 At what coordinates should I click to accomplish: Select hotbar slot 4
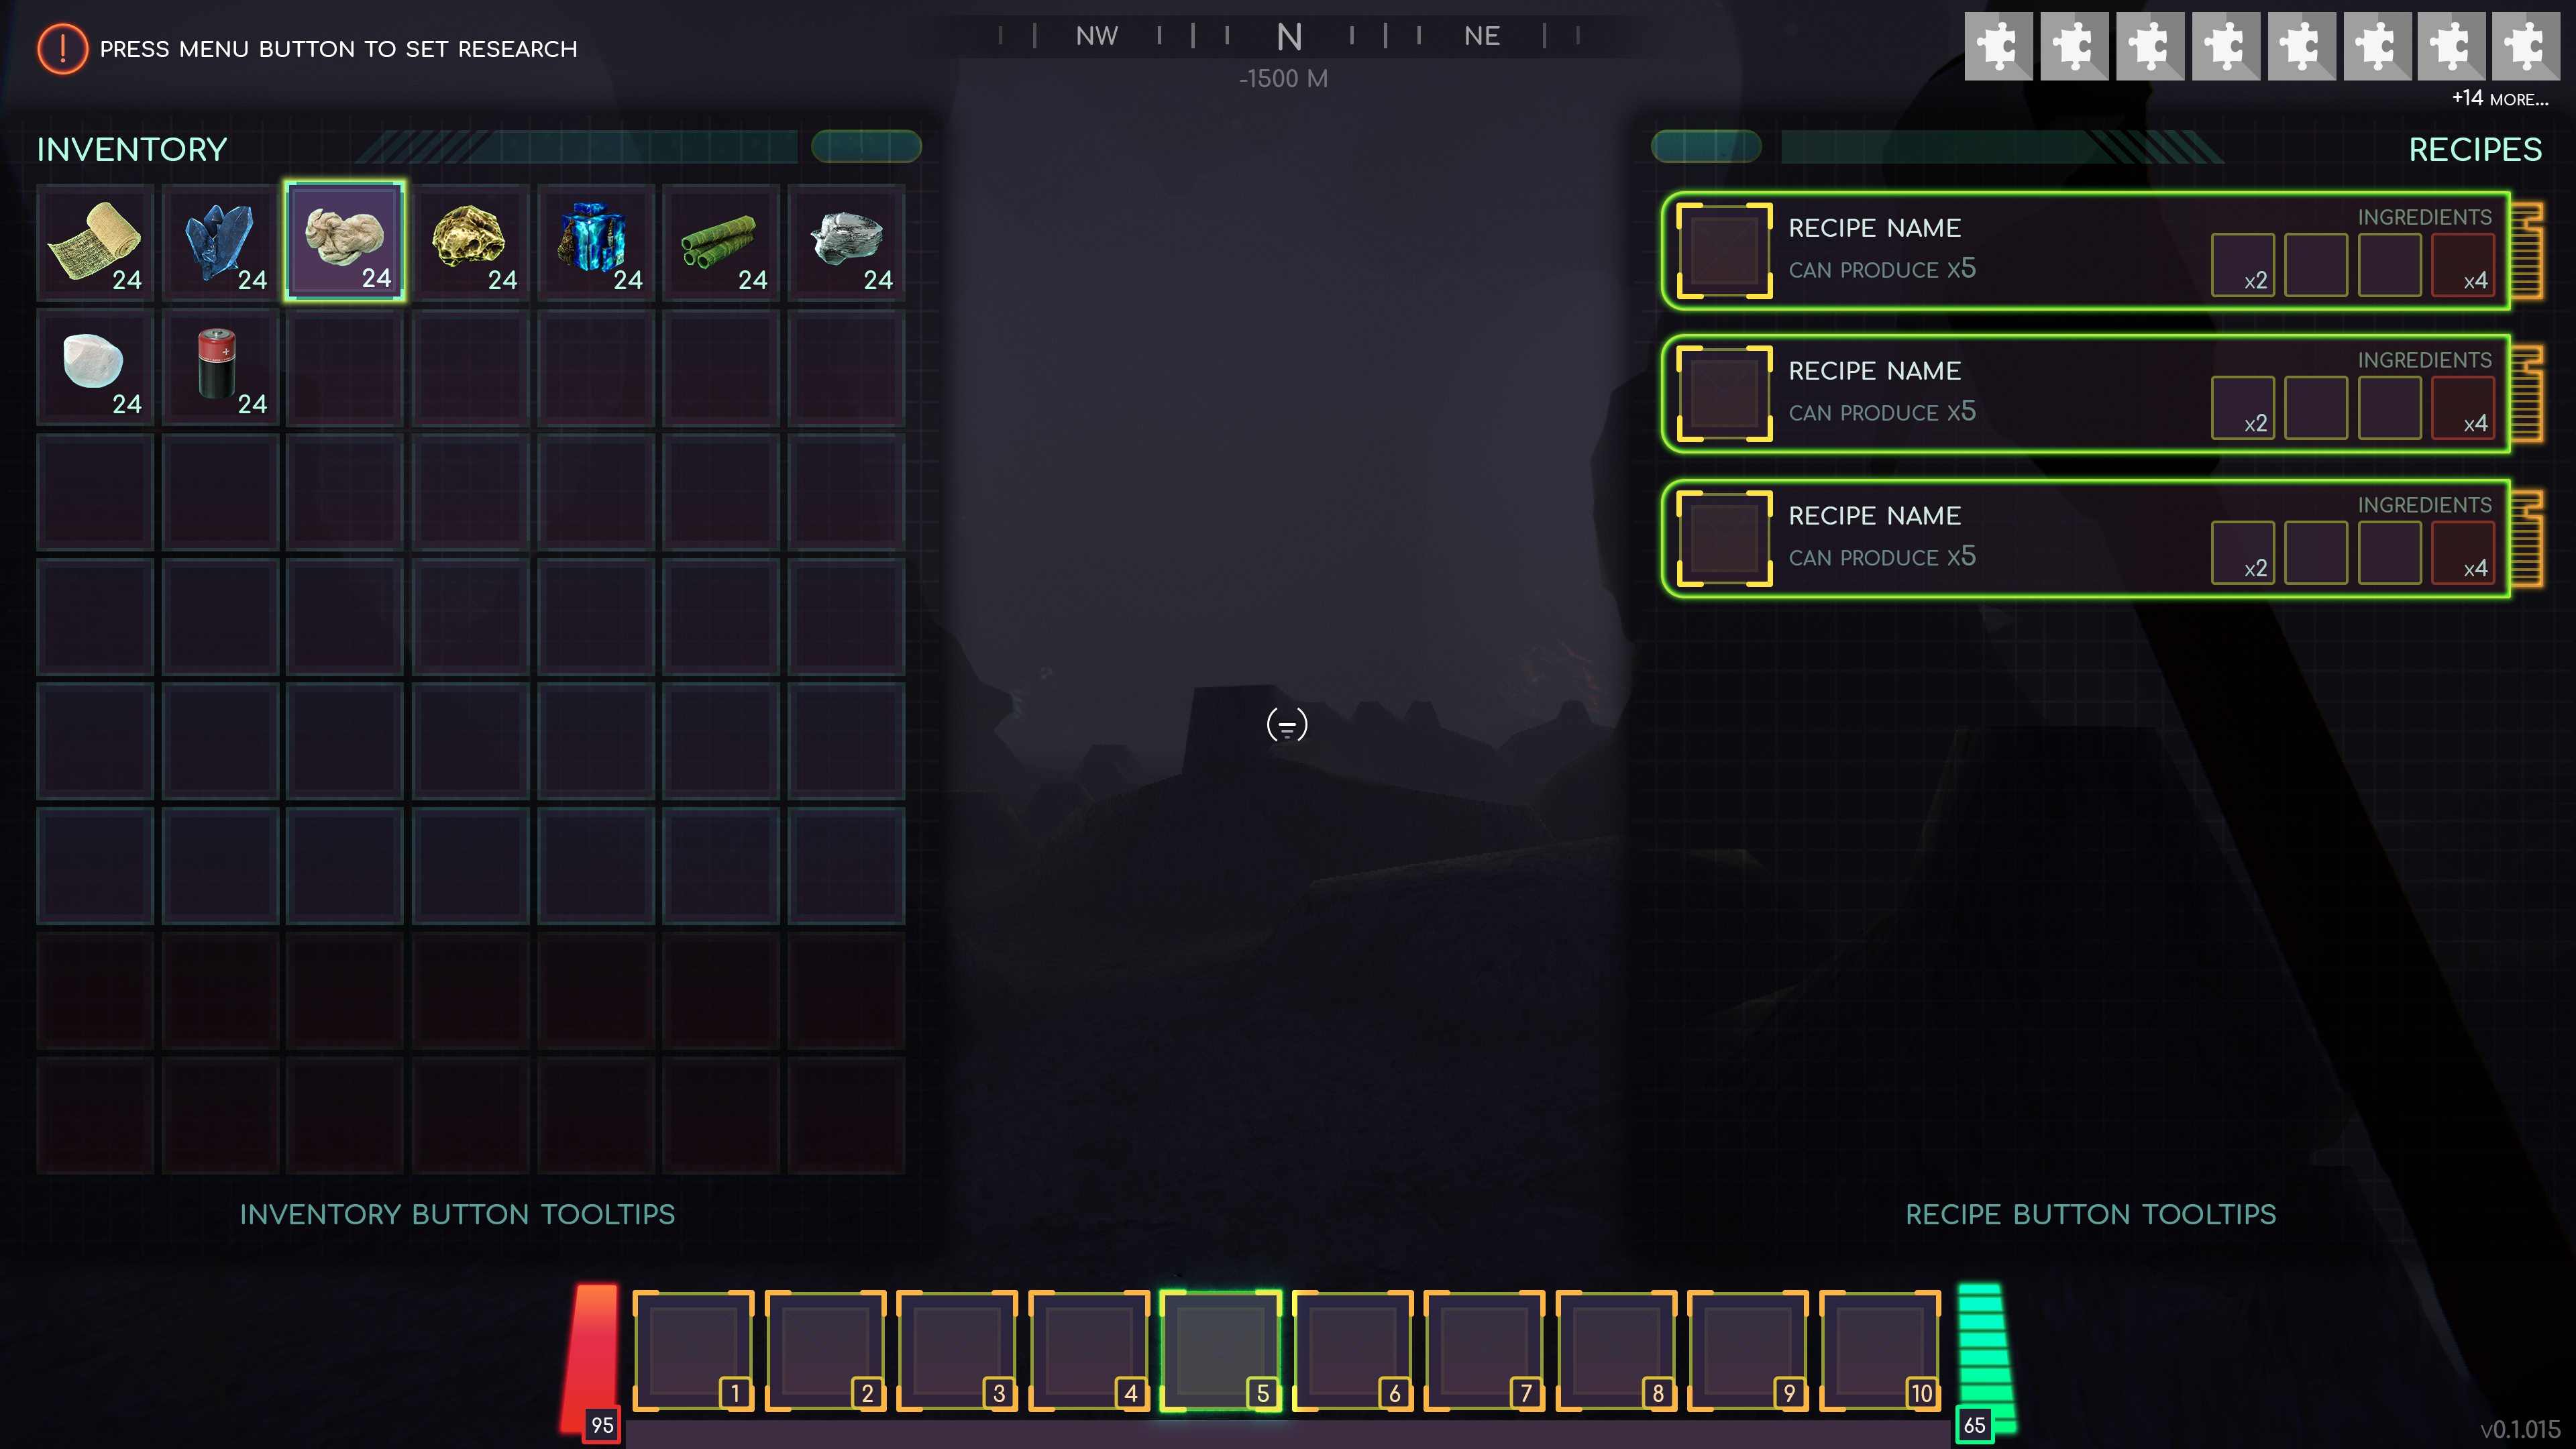1089,1351
